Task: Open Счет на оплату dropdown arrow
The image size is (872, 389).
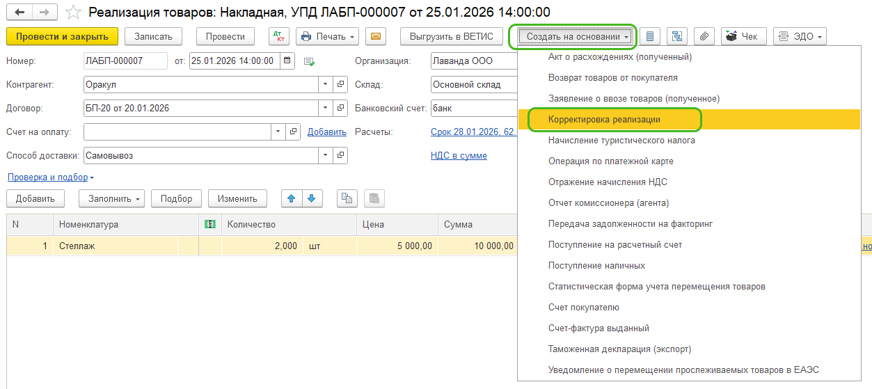Action: [x=278, y=132]
